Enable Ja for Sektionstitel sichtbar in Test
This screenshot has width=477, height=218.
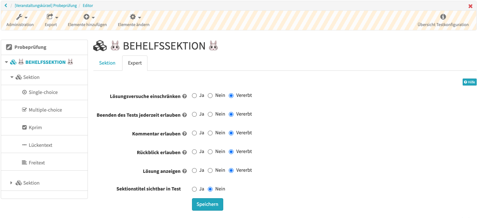pos(194,189)
